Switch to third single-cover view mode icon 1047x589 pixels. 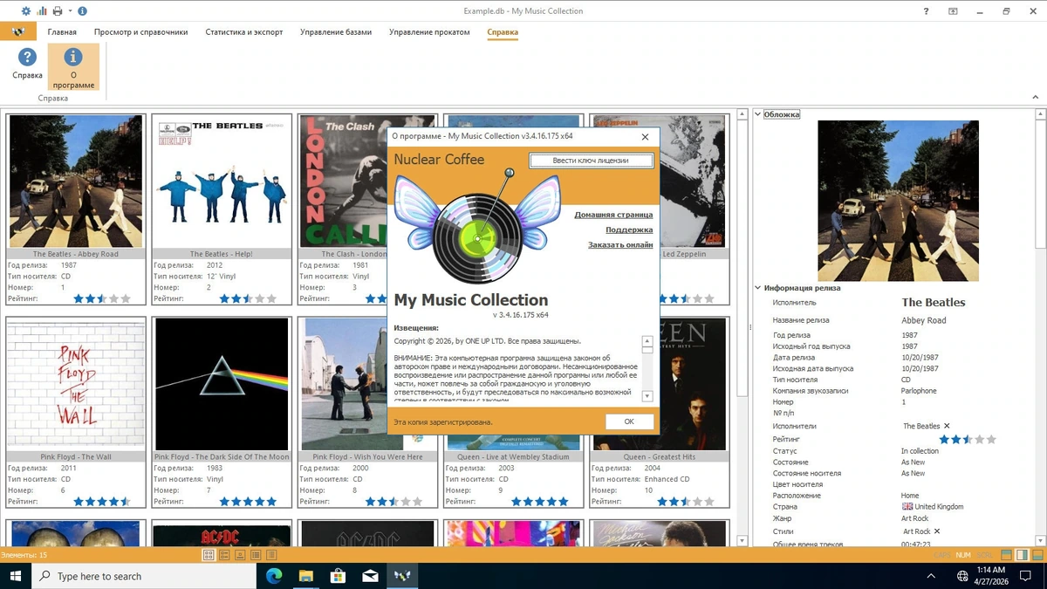(x=240, y=555)
